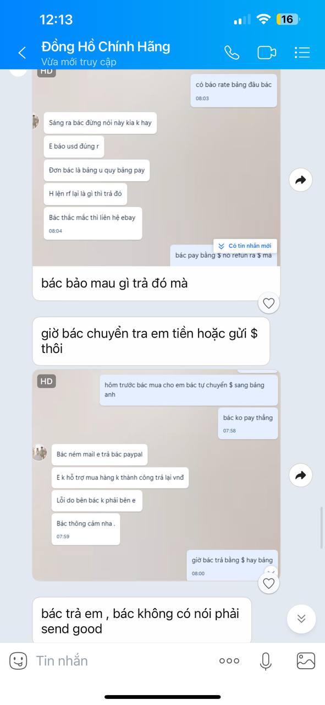Open the second HD chat screenshot image
This screenshot has height=705, width=325.
156,475
